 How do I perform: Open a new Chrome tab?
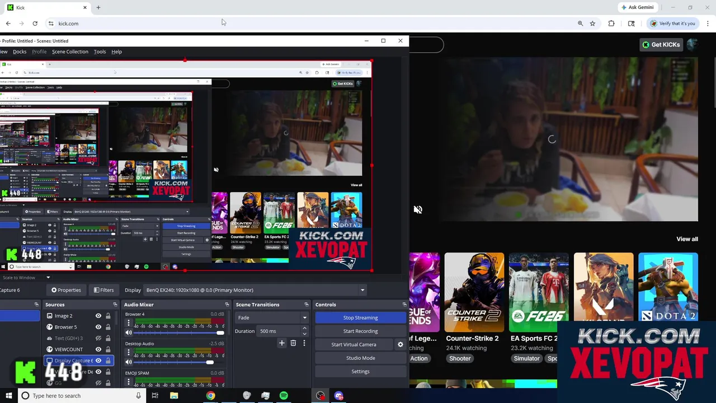pyautogui.click(x=98, y=7)
